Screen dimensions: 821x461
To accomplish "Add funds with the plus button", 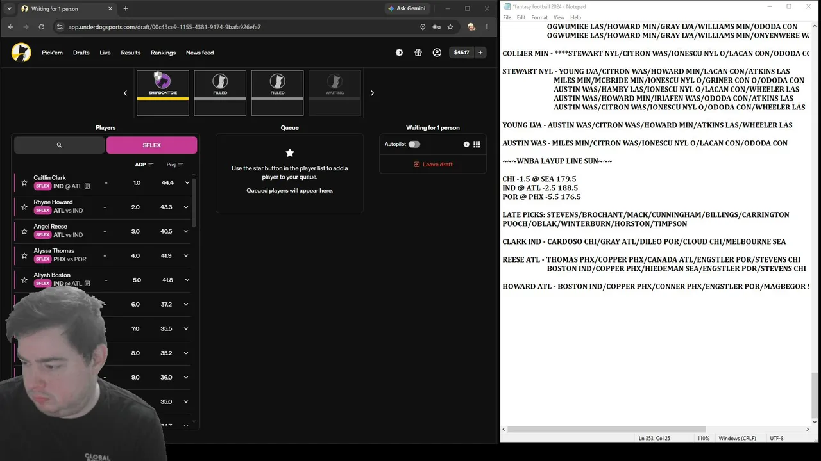I will pyautogui.click(x=480, y=53).
